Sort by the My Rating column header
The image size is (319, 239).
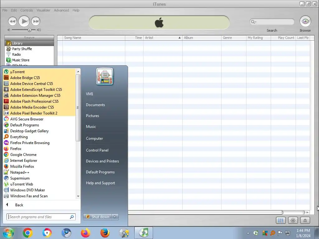pyautogui.click(x=258, y=38)
